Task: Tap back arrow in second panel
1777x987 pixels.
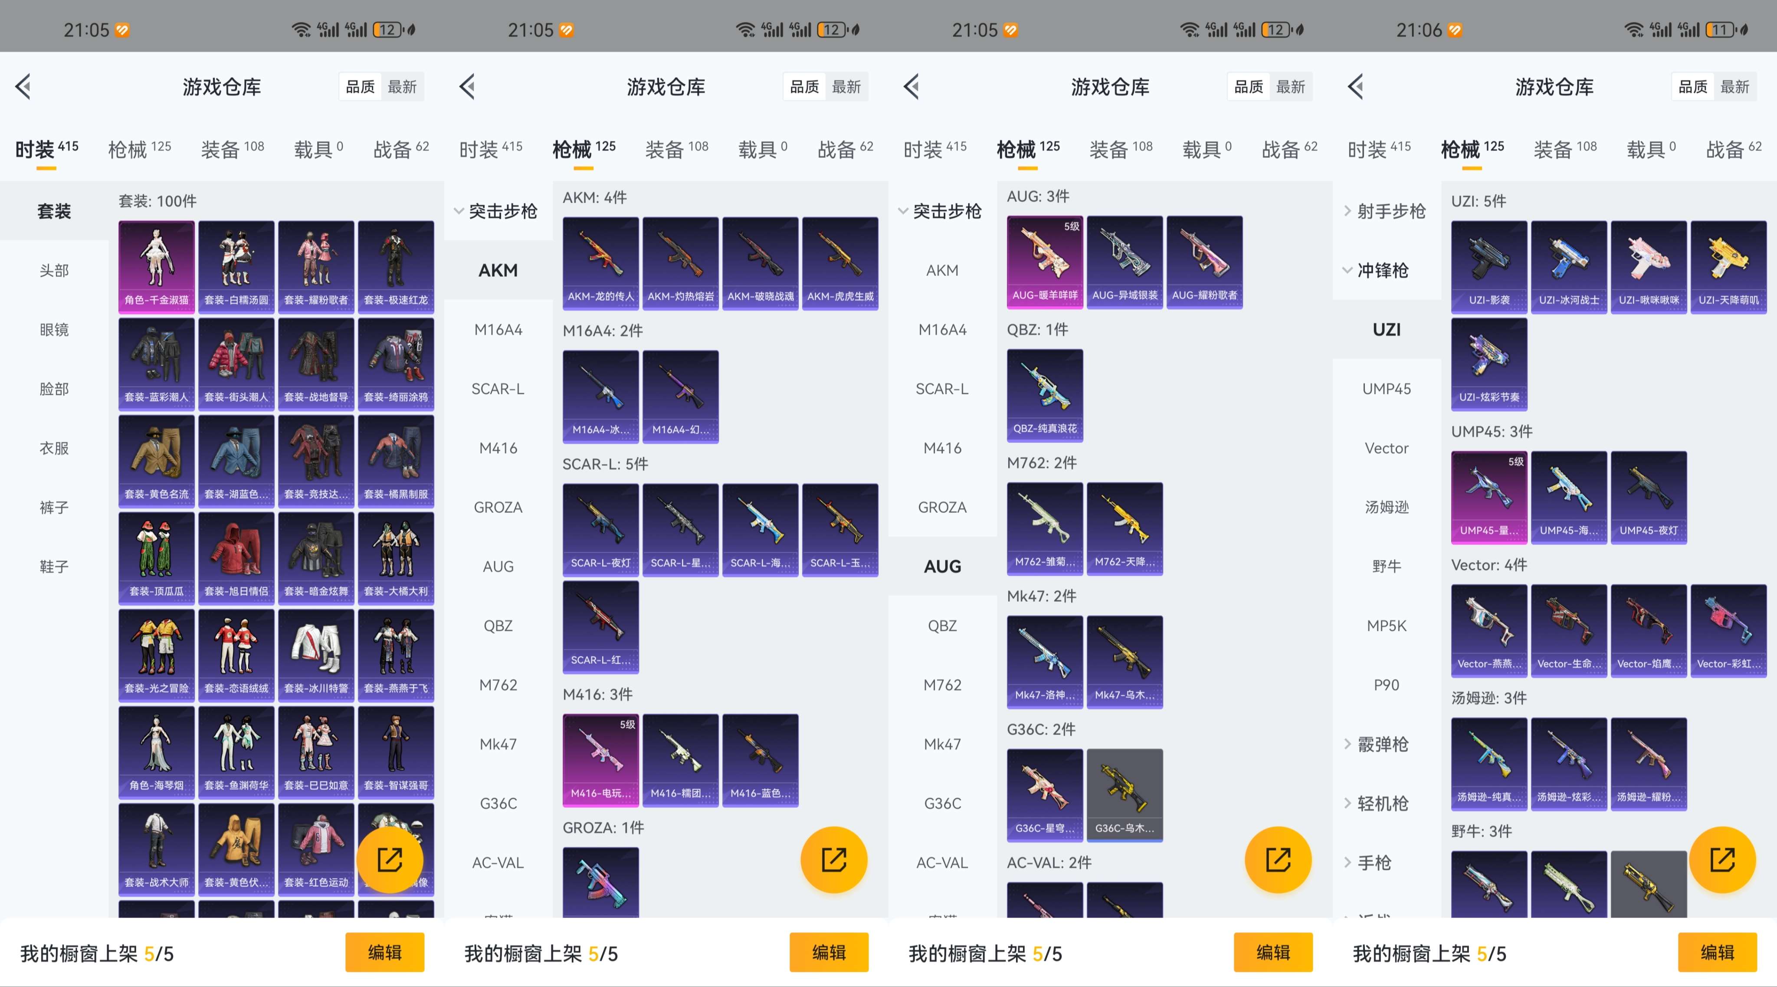Action: pyautogui.click(x=468, y=86)
